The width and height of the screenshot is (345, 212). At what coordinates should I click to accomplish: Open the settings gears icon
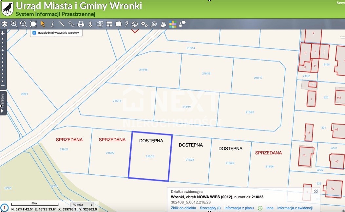[144, 24]
